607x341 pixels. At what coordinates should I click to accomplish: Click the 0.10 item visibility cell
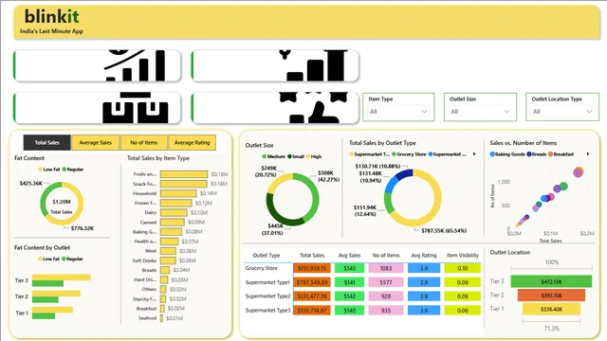[463, 268]
